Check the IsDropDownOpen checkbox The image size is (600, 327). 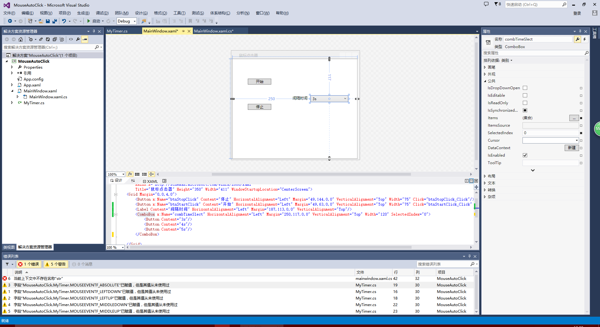pyautogui.click(x=525, y=88)
